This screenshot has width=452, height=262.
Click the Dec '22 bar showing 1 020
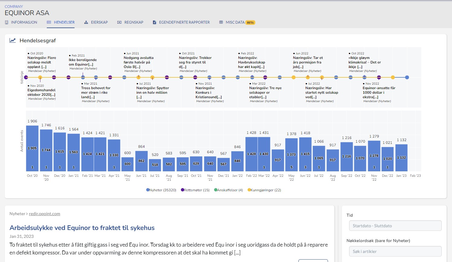(x=387, y=159)
